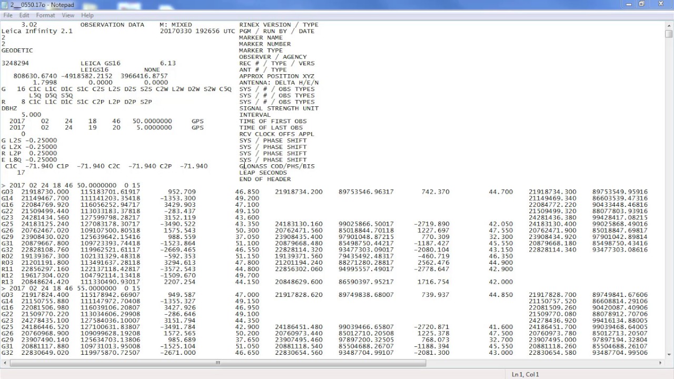Click the label 'TIME OF FIRST OBS'
Viewport: 674px width, 379px height.
[273, 121]
